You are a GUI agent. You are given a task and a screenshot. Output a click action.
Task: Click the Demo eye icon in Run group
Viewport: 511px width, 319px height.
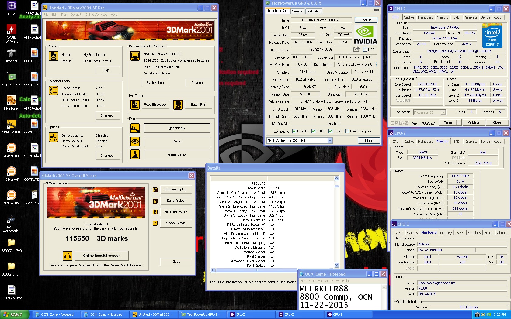click(x=135, y=141)
